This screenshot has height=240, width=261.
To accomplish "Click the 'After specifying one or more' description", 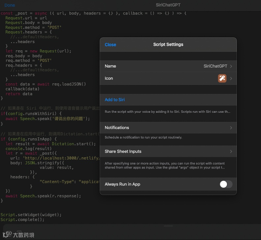I will tap(165, 165).
